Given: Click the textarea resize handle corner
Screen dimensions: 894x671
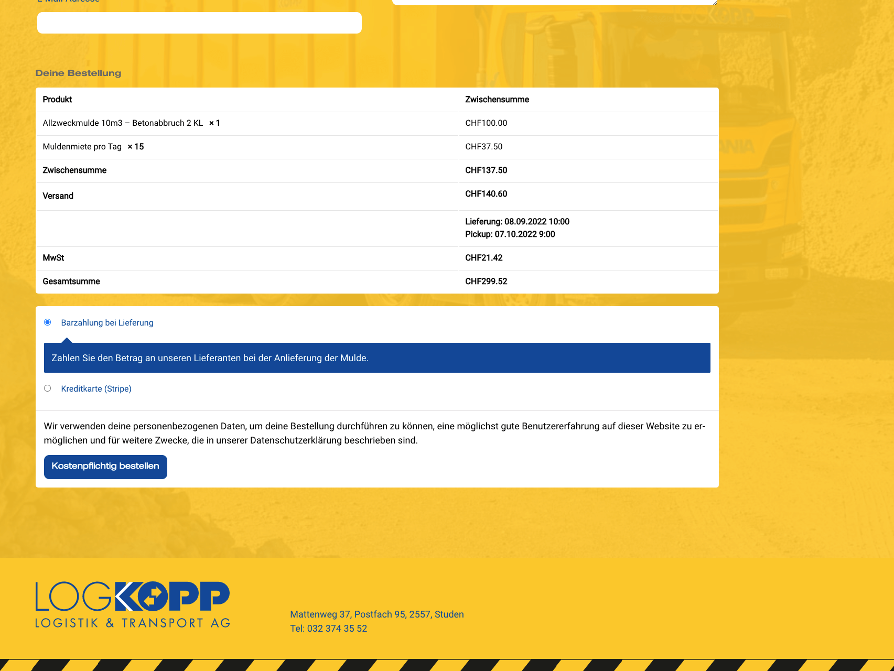Looking at the screenshot, I should (714, 2).
